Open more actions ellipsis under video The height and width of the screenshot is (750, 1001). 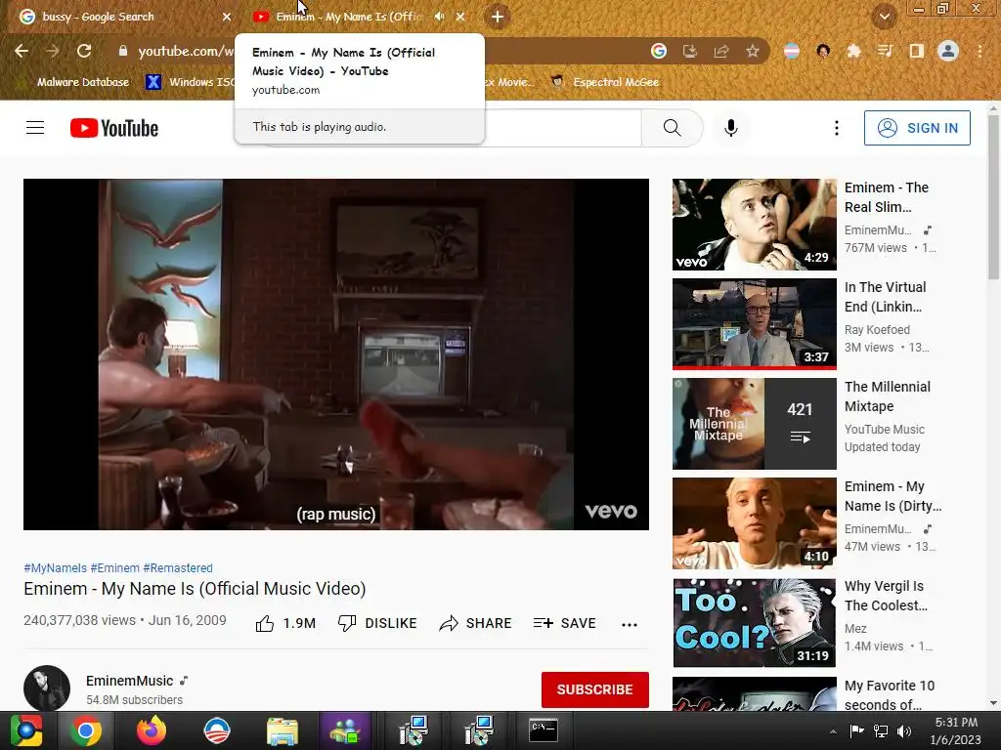point(629,624)
